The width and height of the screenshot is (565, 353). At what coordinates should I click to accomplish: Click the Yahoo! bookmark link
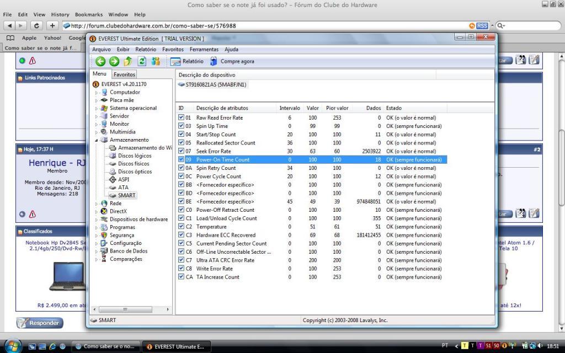(x=52, y=38)
